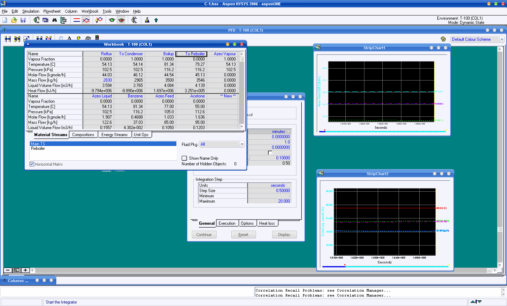Select the Add Text 'A' tool in PFD
Image resolution: width=507 pixels, height=306 pixels.
pyautogui.click(x=69, y=38)
